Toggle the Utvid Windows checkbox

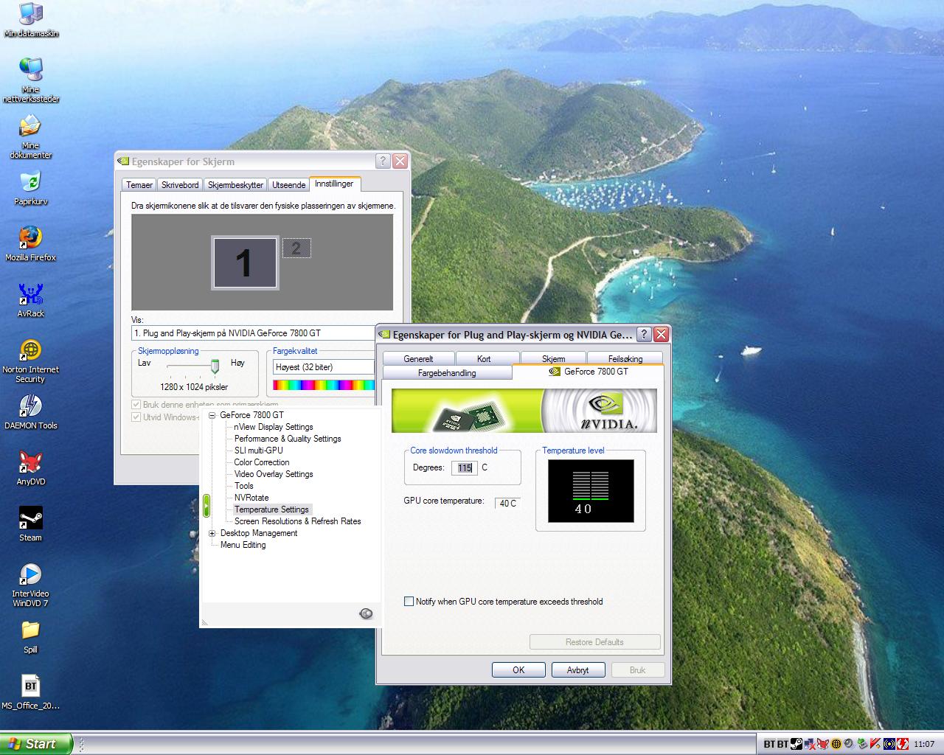coord(136,417)
